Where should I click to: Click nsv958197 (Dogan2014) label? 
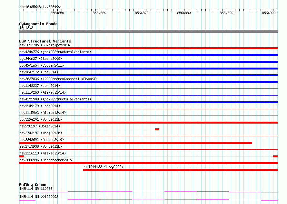pos(40,126)
